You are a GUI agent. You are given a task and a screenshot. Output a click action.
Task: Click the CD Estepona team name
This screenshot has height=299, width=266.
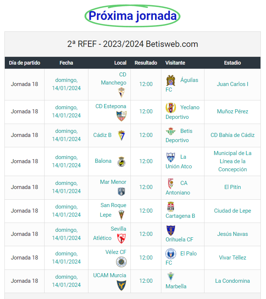coord(111,106)
